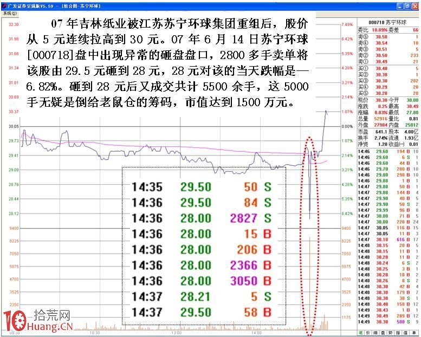Select the 14:48 30.30 179 B tick row

coord(388,293)
